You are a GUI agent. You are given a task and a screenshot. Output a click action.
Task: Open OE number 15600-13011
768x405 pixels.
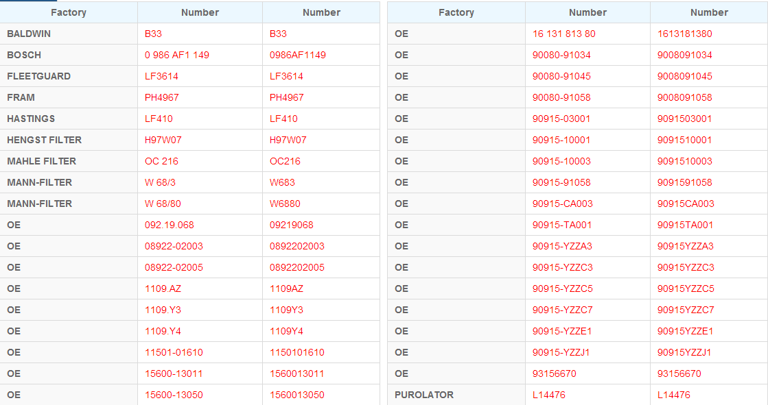174,373
